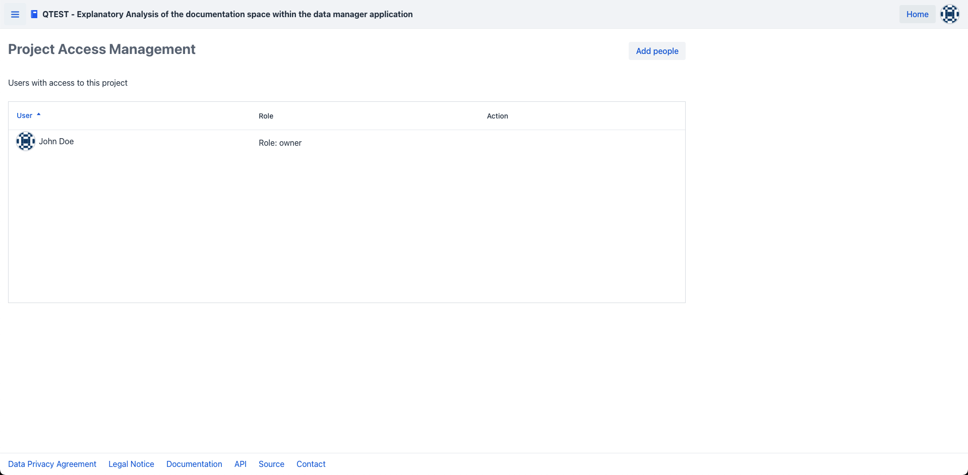
Task: Click the blue book project icon
Action: [x=34, y=14]
